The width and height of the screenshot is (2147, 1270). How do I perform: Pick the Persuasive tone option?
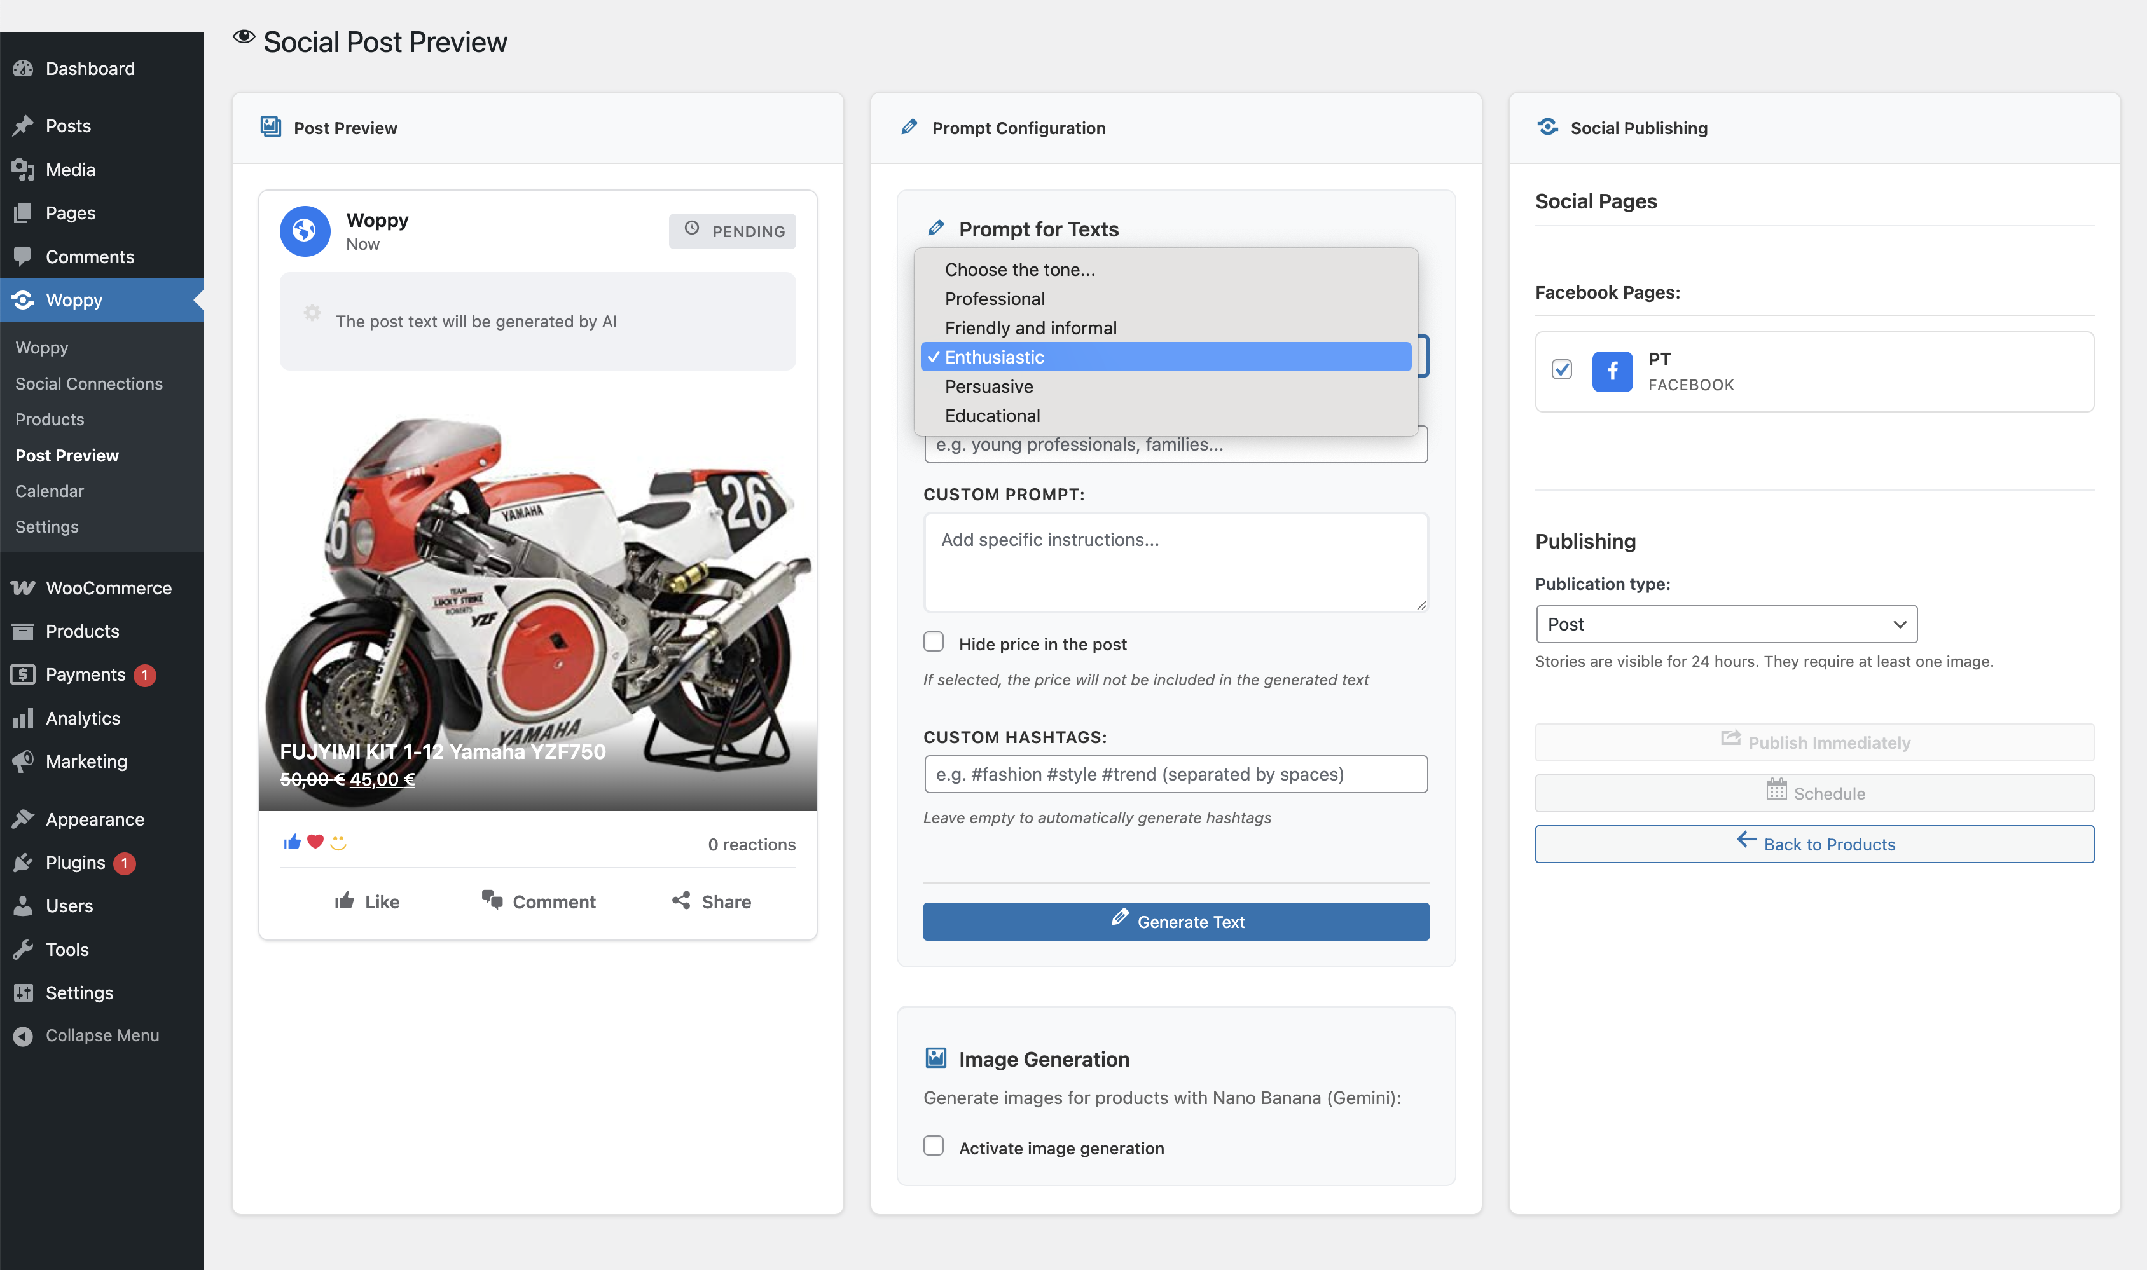1166,386
